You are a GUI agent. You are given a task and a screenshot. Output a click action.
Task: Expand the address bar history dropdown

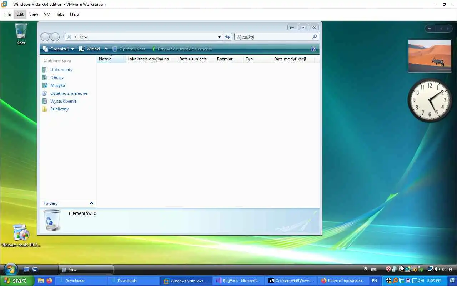219,37
